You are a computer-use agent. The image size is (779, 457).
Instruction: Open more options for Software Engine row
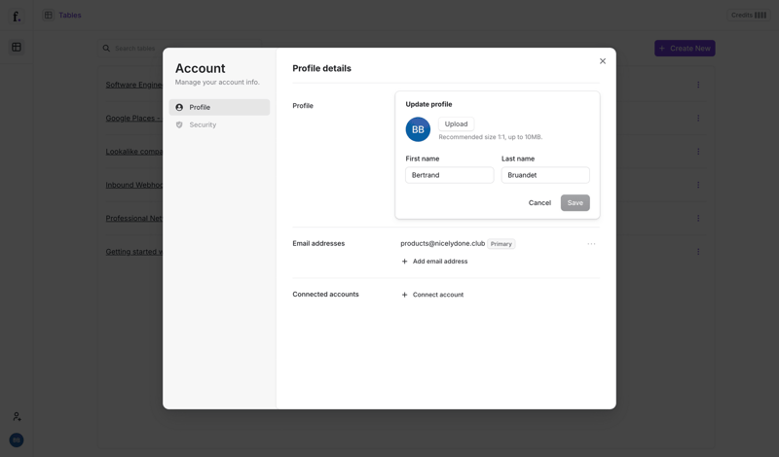coord(698,85)
